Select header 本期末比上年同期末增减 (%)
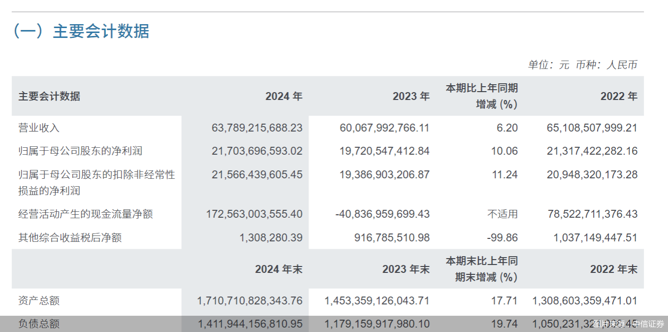This screenshot has height=332, width=668. [x=482, y=269]
